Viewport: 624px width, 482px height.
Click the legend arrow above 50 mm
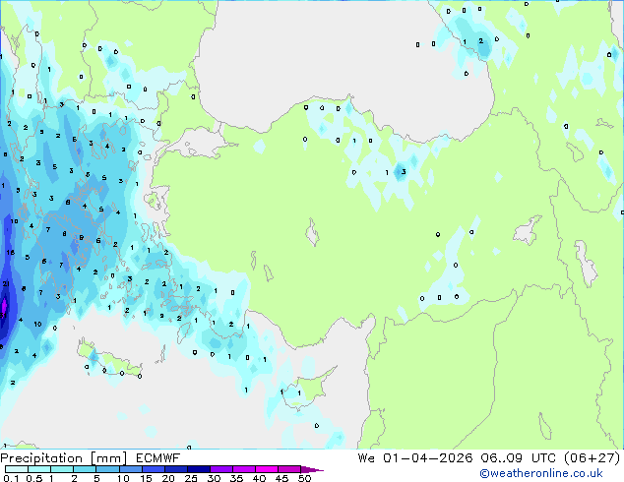(312, 469)
